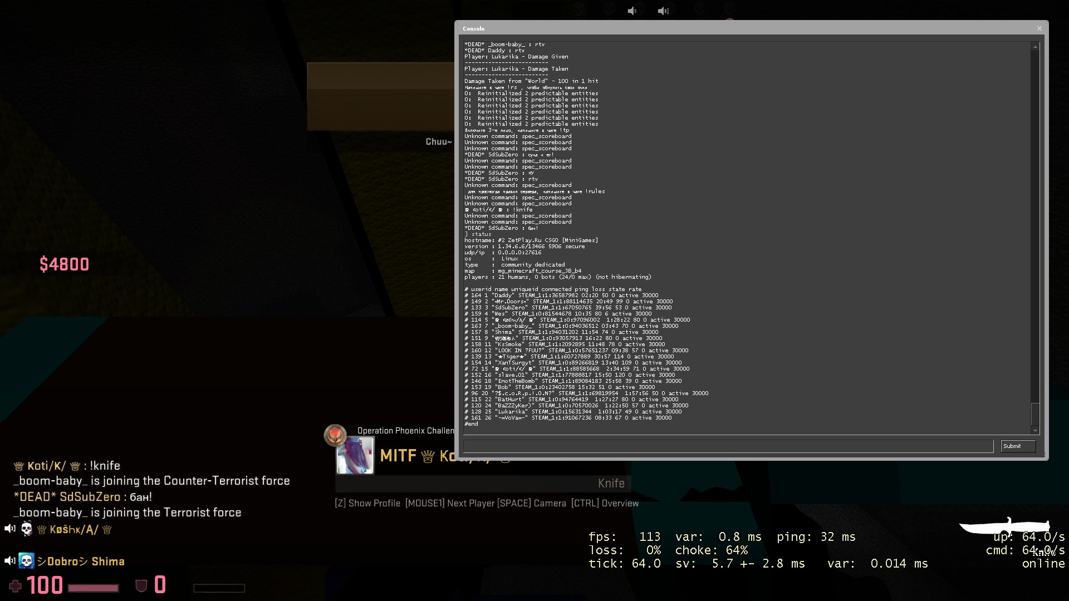Click speaker icon next to Køšhк/A/
The width and height of the screenshot is (1069, 601).
tap(9, 529)
